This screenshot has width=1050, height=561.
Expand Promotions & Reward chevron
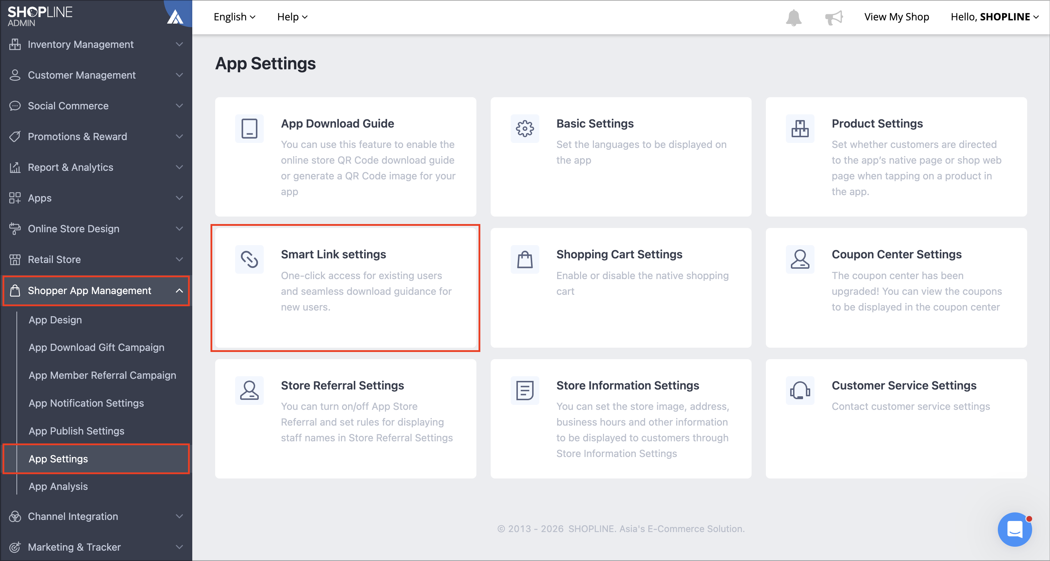[179, 136]
